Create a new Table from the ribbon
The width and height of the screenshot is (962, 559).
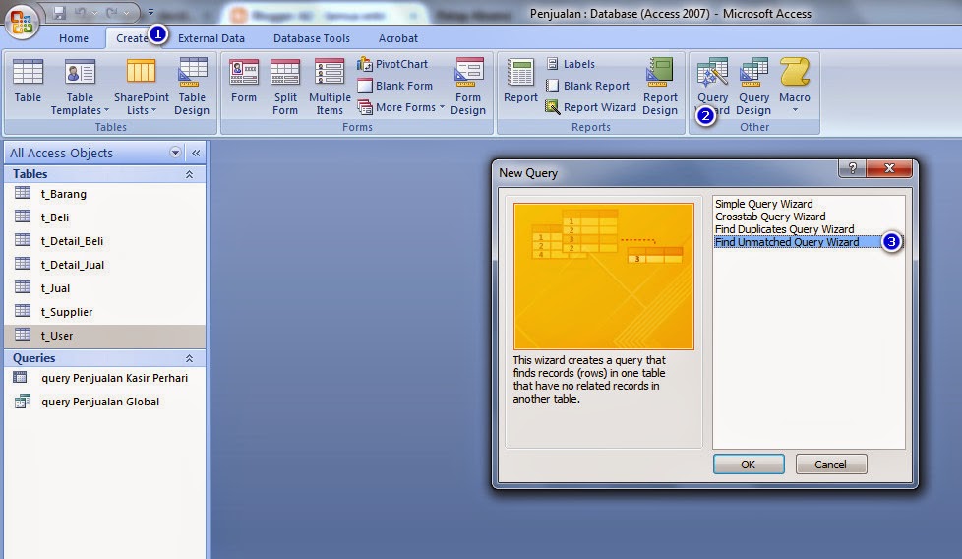28,81
